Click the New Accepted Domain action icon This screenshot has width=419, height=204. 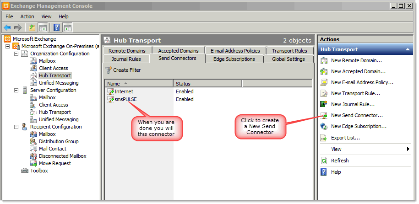click(324, 71)
